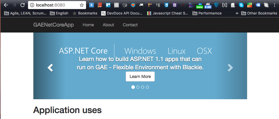Screen dimensions: 279x119
Task: Expand the hidden bookmarks overflow chevron
Action: [x=237, y=13]
